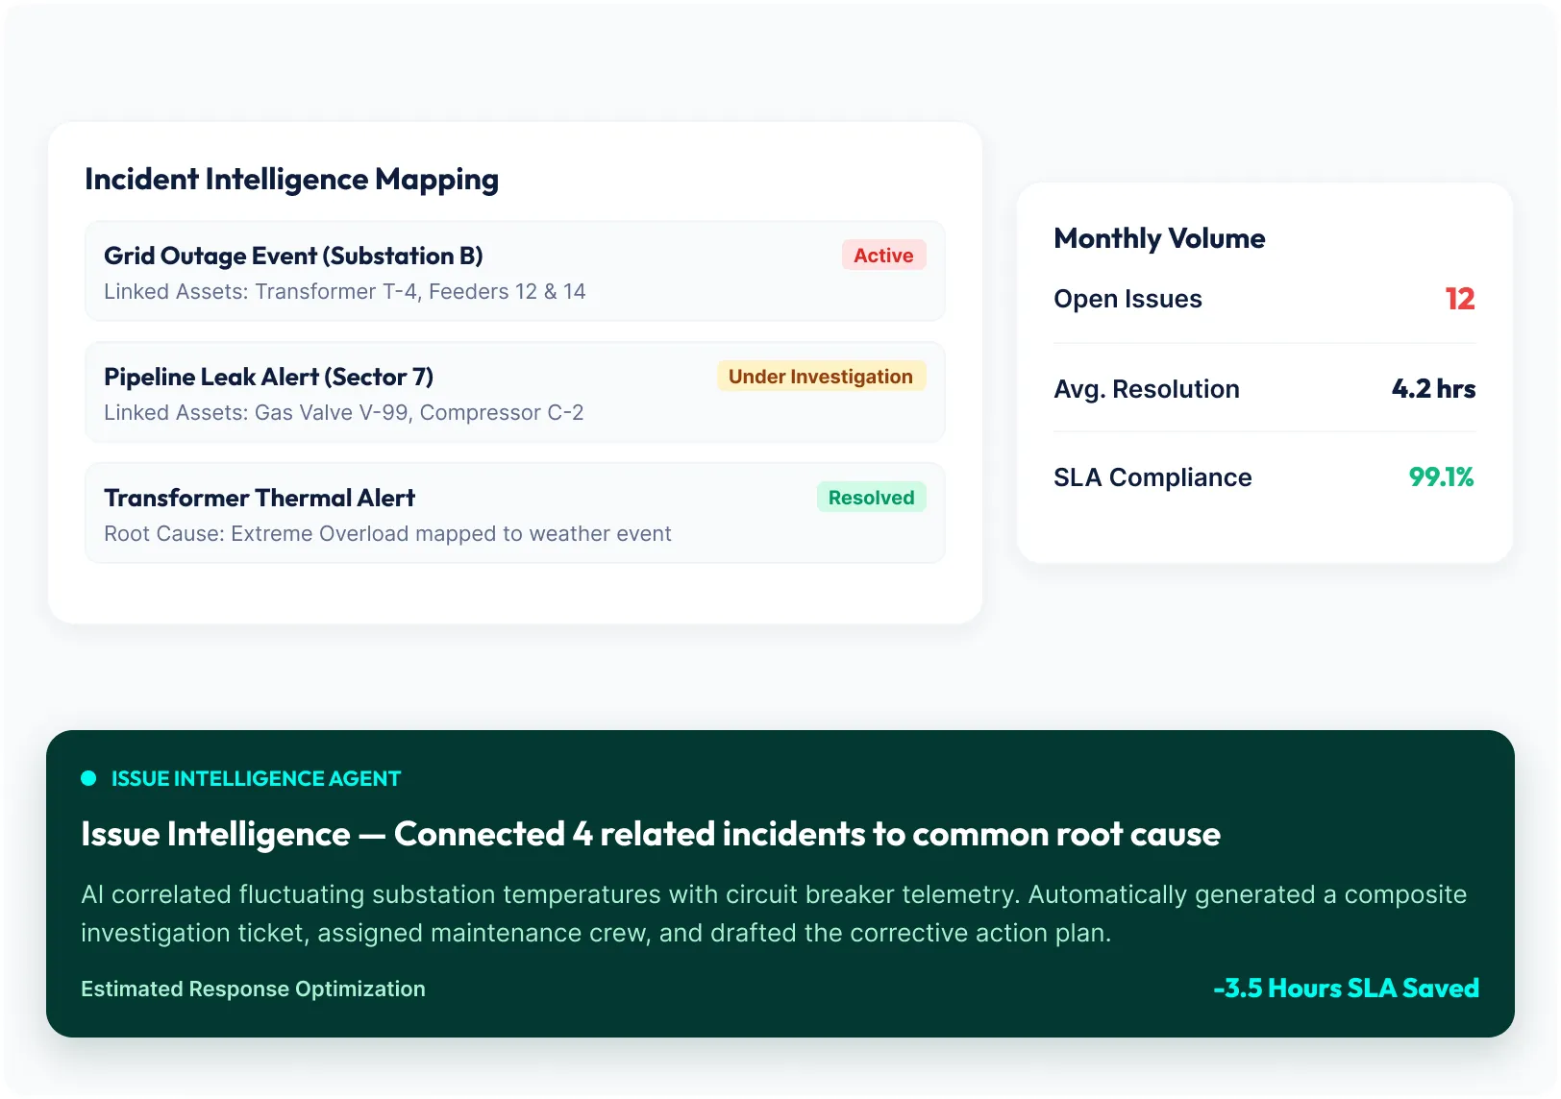
Task: Click the Avg. Resolution label
Action: click(x=1147, y=389)
